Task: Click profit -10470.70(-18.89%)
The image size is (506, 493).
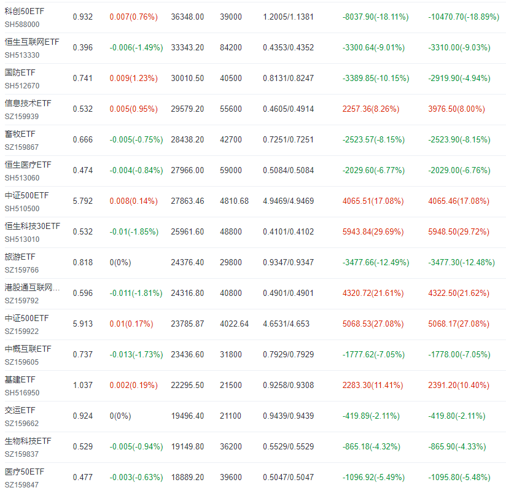Action: point(464,17)
